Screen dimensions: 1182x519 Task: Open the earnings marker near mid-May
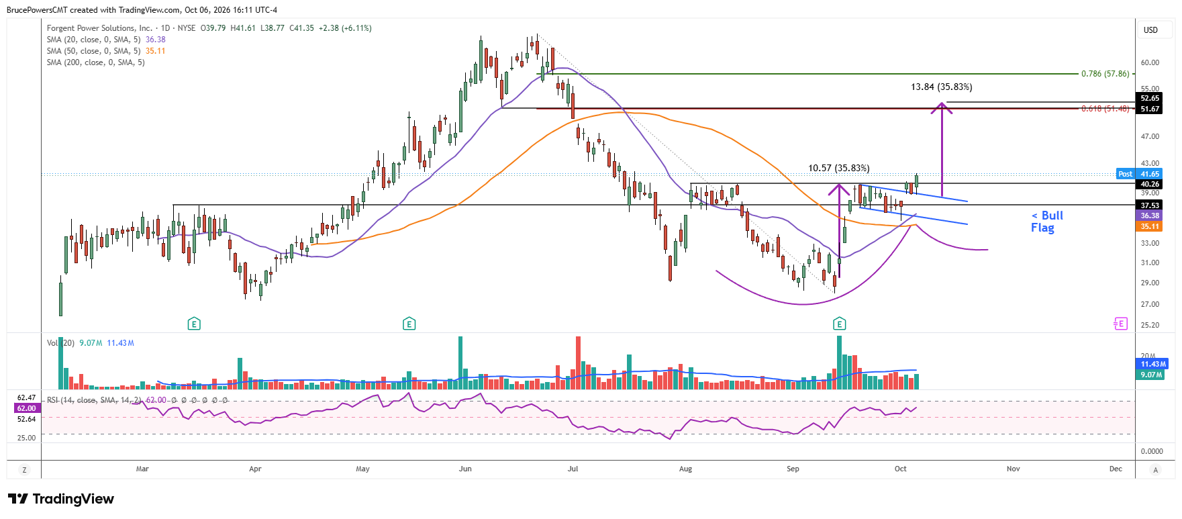[x=409, y=324]
